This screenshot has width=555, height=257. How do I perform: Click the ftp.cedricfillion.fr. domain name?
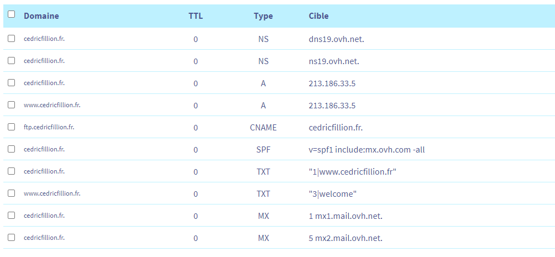(x=49, y=127)
